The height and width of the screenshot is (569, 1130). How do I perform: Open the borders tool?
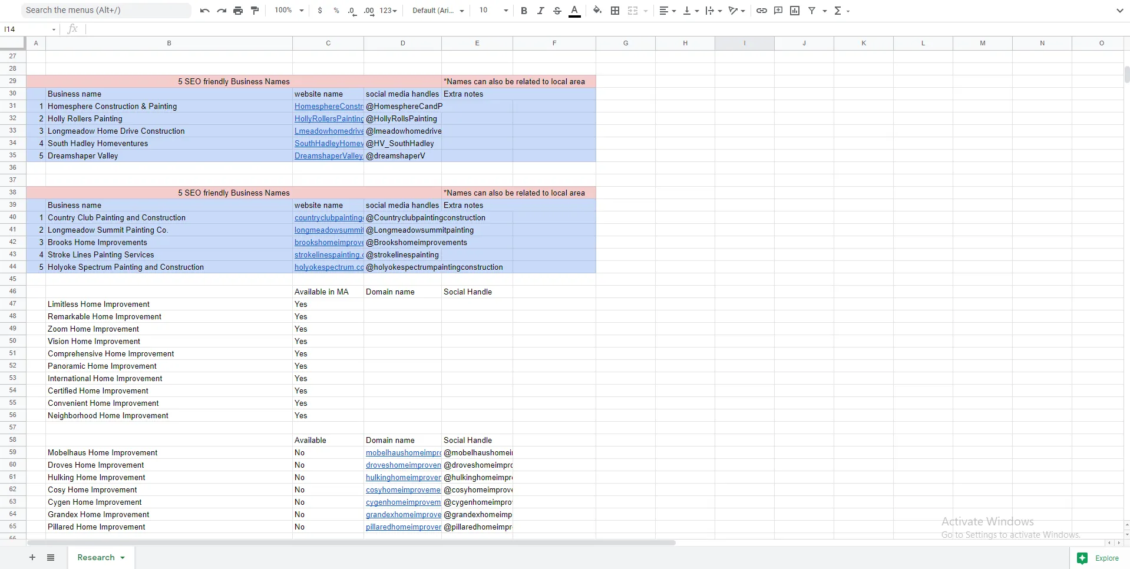(615, 11)
